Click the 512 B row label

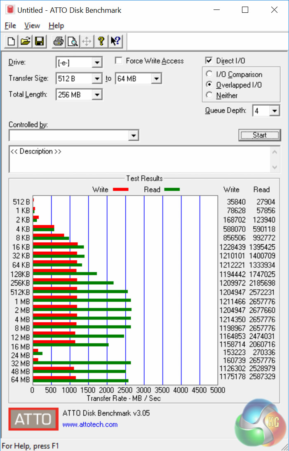(x=21, y=202)
